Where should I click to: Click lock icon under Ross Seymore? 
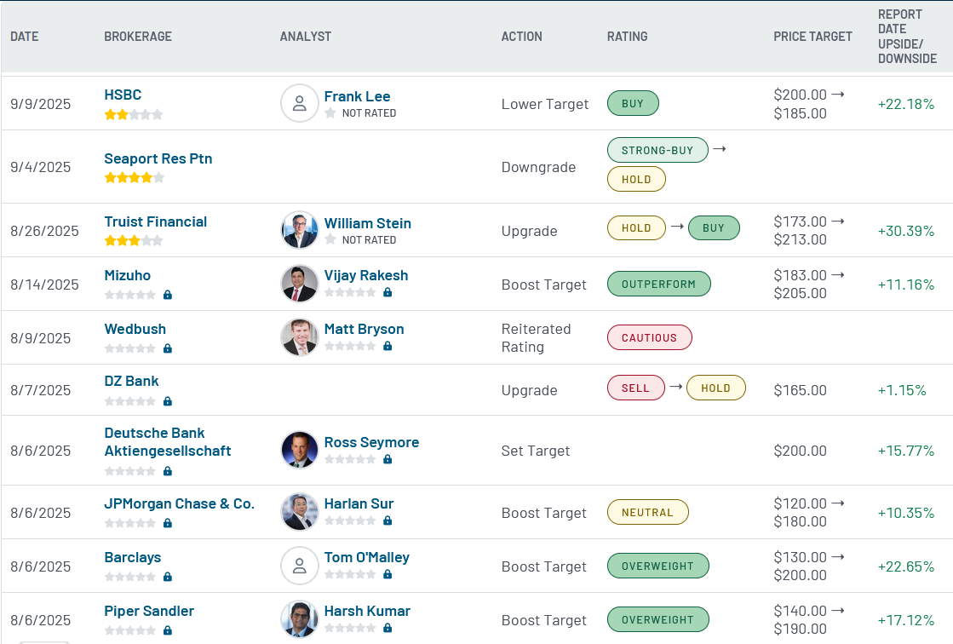coord(388,460)
